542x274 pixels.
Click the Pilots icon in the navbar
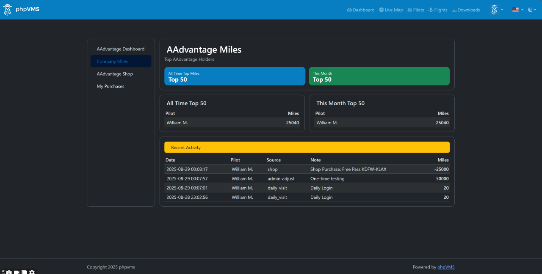[409, 10]
